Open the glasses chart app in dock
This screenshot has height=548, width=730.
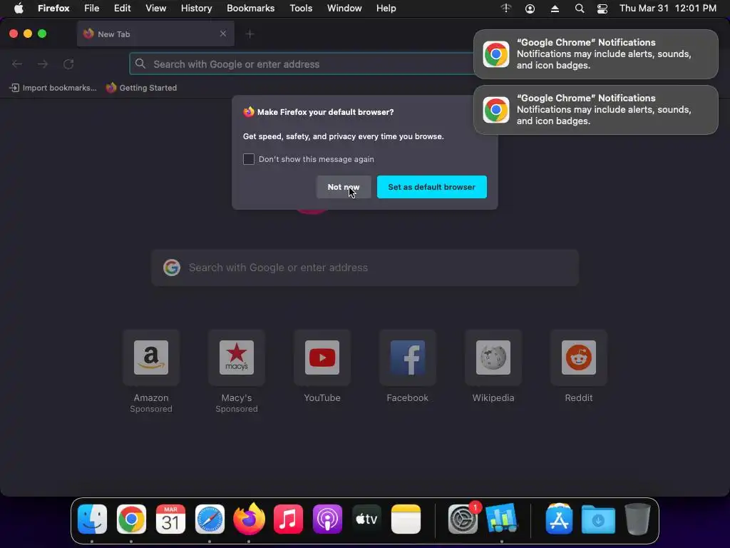(x=501, y=519)
